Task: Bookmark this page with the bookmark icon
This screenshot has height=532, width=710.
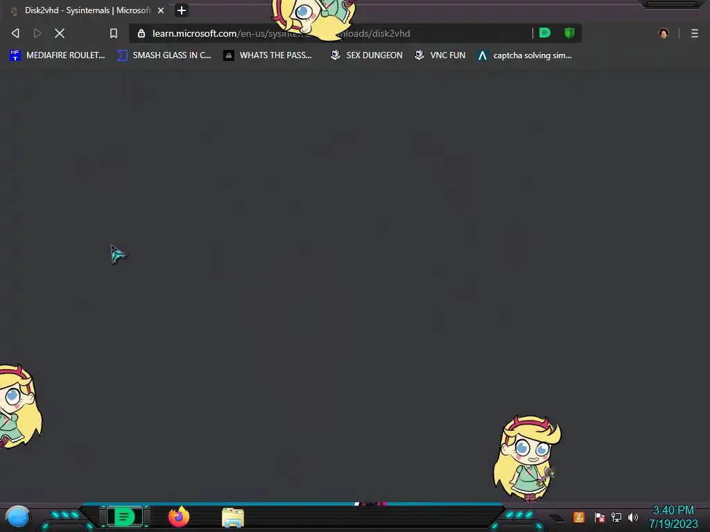Action: click(113, 33)
